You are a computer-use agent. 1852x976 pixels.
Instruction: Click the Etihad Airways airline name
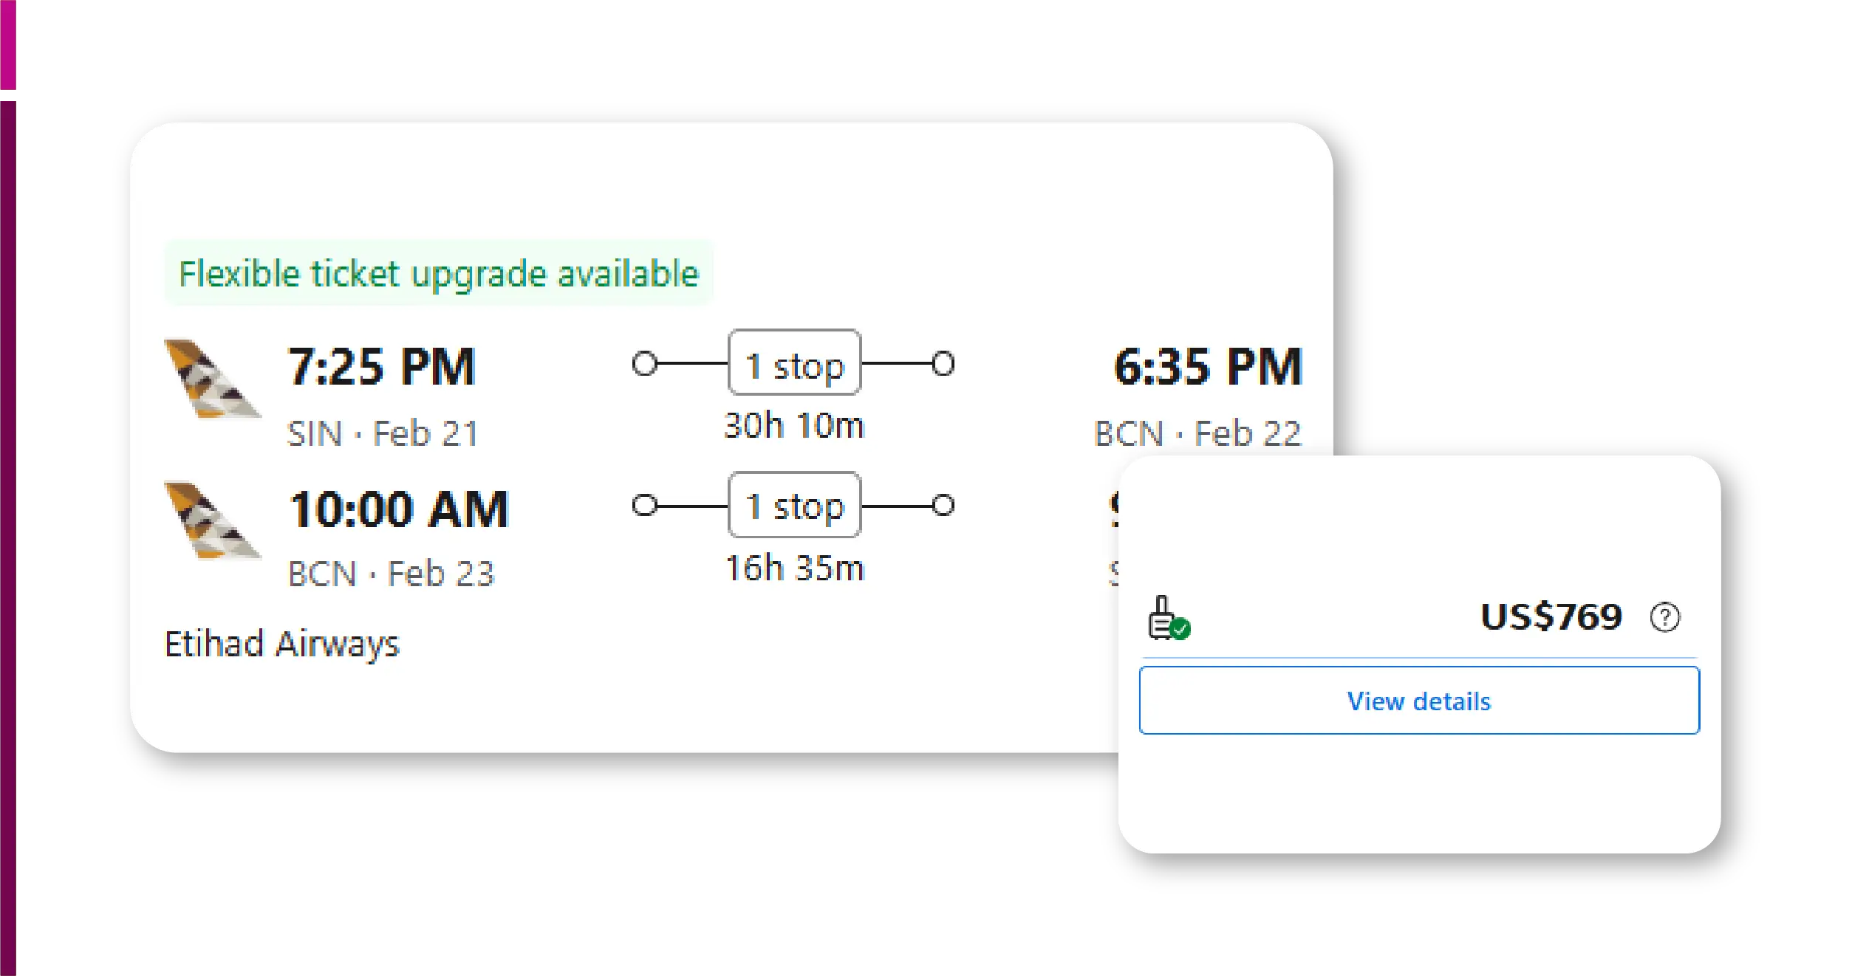pyautogui.click(x=281, y=644)
